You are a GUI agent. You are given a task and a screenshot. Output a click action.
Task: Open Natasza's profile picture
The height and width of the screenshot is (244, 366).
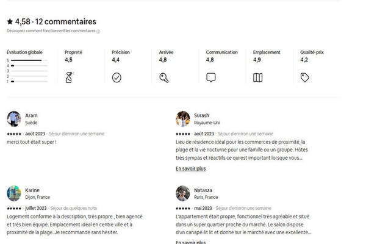pos(183,193)
